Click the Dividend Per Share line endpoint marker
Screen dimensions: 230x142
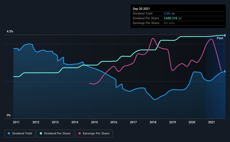[x=225, y=35]
